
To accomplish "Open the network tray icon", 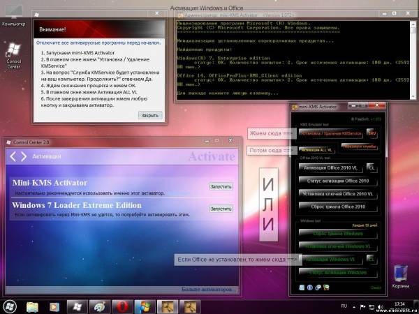I will 372,307.
